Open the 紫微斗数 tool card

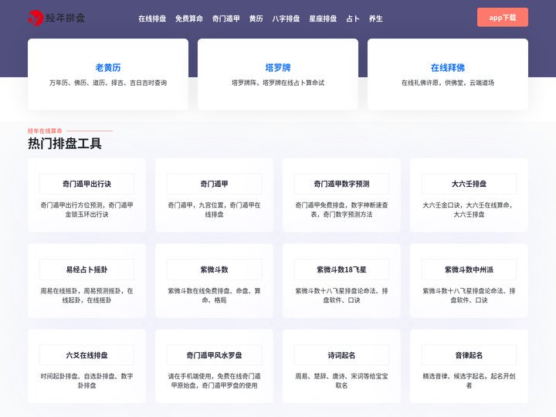[x=214, y=270]
